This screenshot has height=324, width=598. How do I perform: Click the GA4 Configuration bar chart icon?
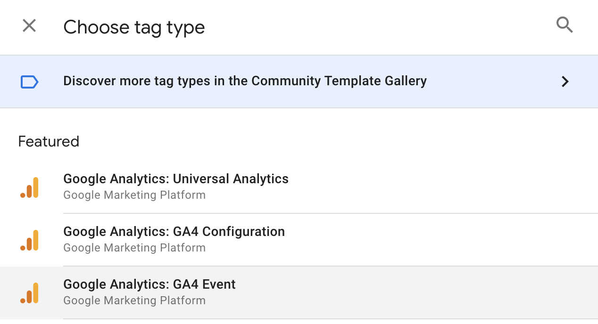tap(29, 240)
